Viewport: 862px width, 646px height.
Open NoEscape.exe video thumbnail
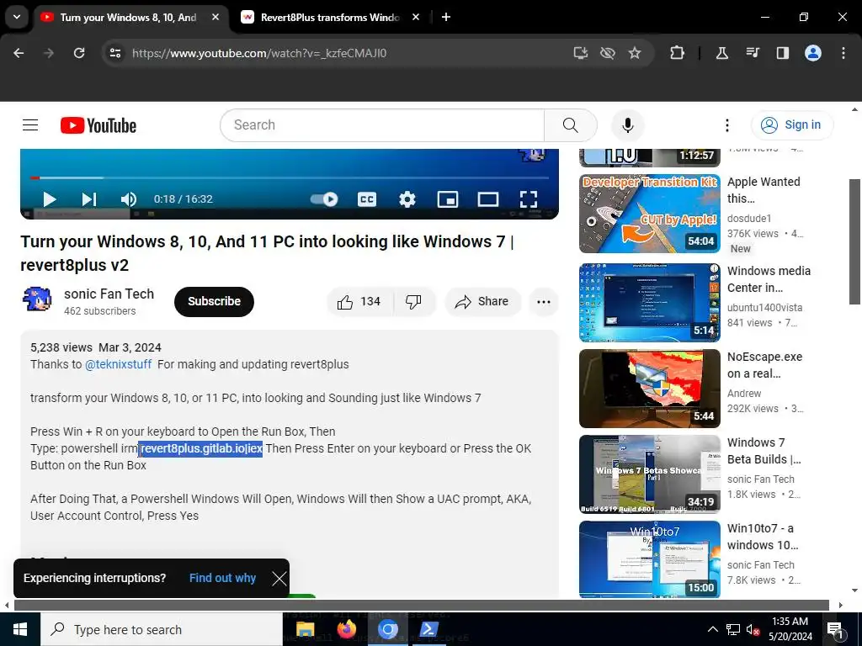click(649, 389)
